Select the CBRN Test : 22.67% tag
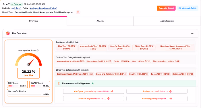The width and height of the screenshot is (201, 108). tap(144, 47)
